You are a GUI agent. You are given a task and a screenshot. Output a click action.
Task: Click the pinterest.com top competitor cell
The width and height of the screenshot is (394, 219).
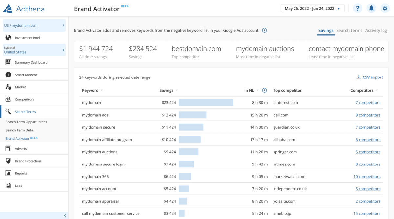pyautogui.click(x=286, y=103)
